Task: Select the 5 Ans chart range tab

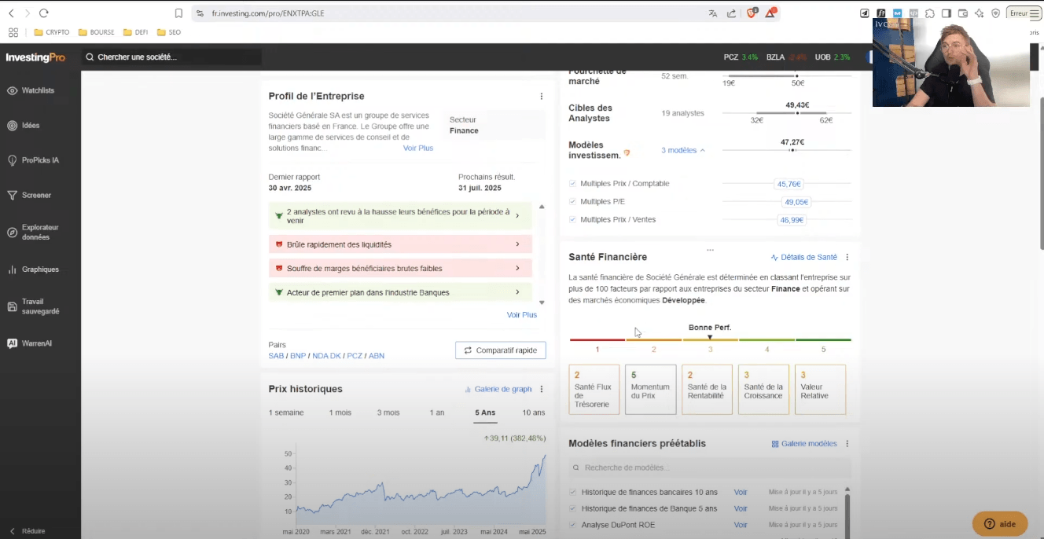Action: pos(485,412)
